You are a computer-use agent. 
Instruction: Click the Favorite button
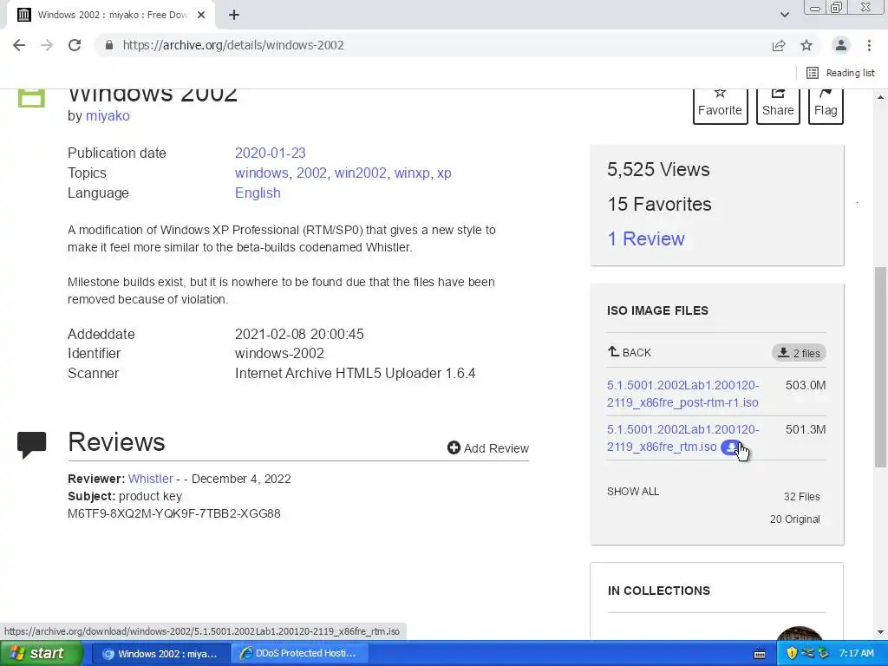point(720,105)
